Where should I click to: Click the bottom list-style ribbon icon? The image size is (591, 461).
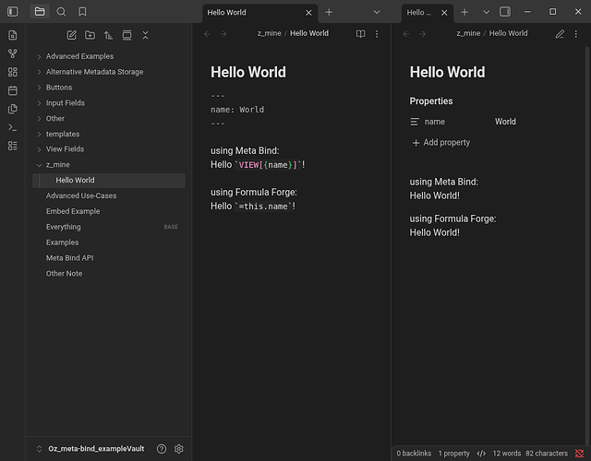(12, 146)
